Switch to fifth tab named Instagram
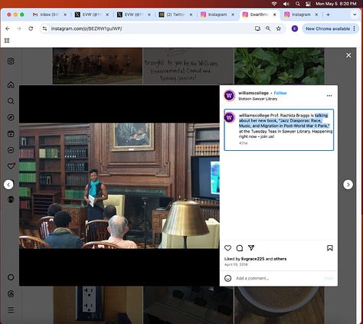Viewport: 363px width, 324px height. click(x=217, y=15)
